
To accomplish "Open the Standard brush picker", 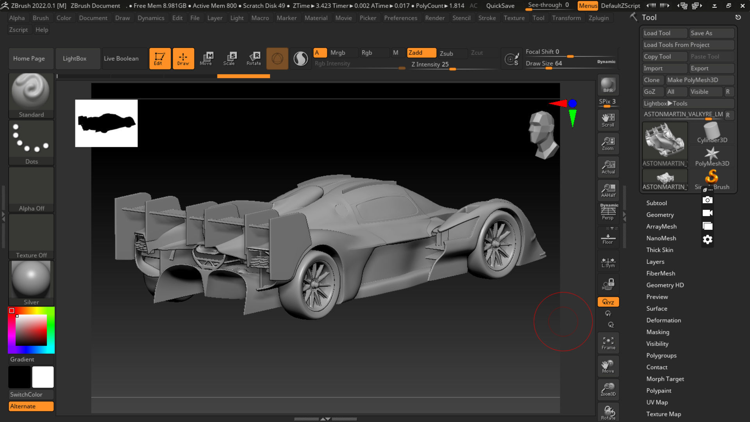I will [31, 96].
